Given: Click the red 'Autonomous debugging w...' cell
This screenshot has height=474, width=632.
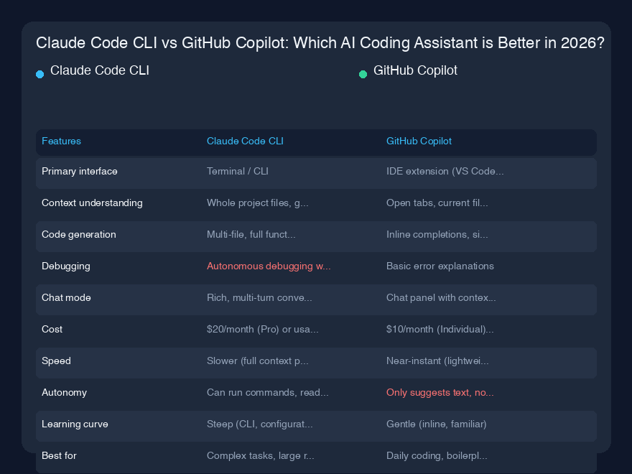Looking at the screenshot, I should click(x=269, y=266).
